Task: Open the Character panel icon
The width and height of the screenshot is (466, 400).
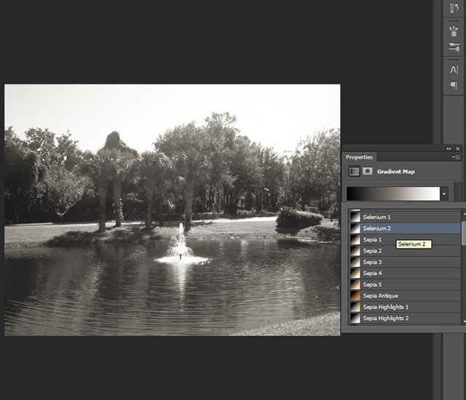Action: (454, 70)
